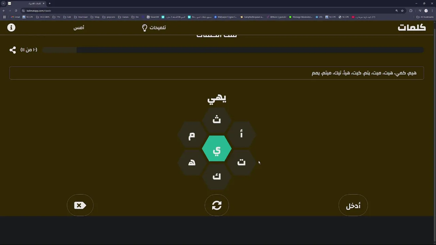Select the letter ه hexagon

[x=192, y=162]
